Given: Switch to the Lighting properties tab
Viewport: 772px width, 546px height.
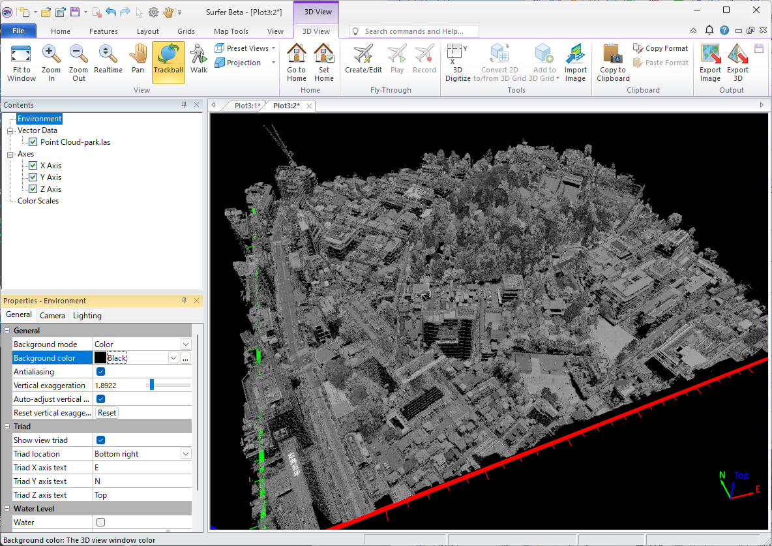Looking at the screenshot, I should [x=87, y=316].
